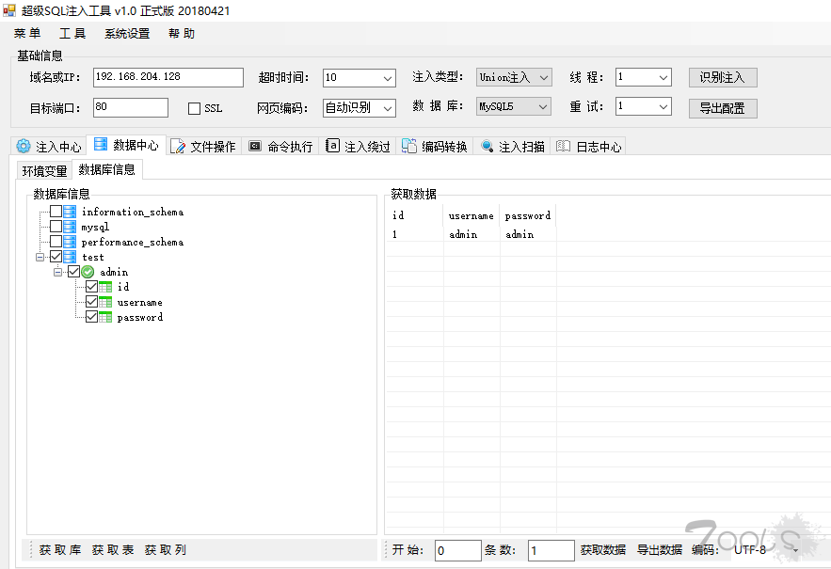
Task: Click the notebook icon on 注入绕过 tab
Action: 332,145
